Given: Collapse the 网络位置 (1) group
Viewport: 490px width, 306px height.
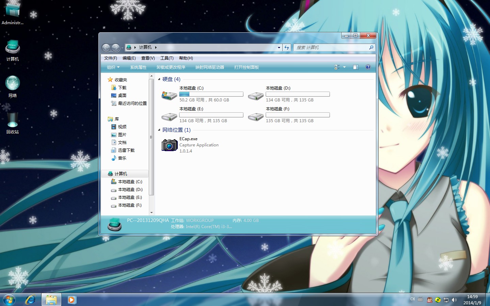Looking at the screenshot, I should (159, 130).
